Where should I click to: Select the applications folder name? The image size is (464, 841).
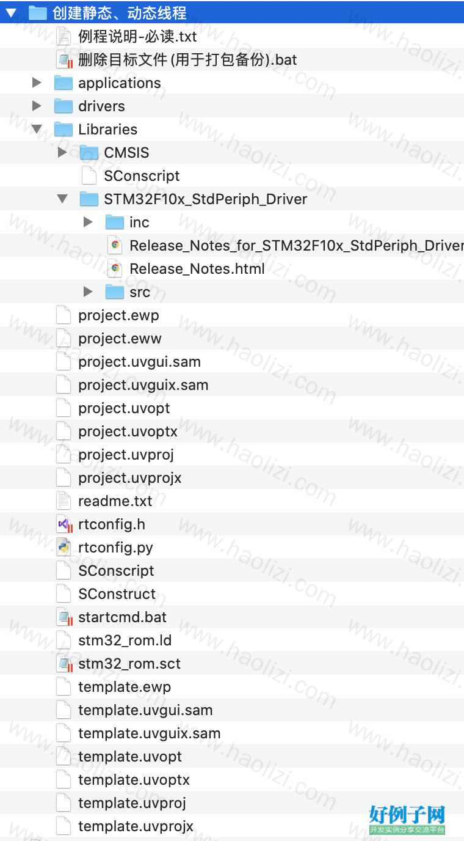(x=120, y=83)
